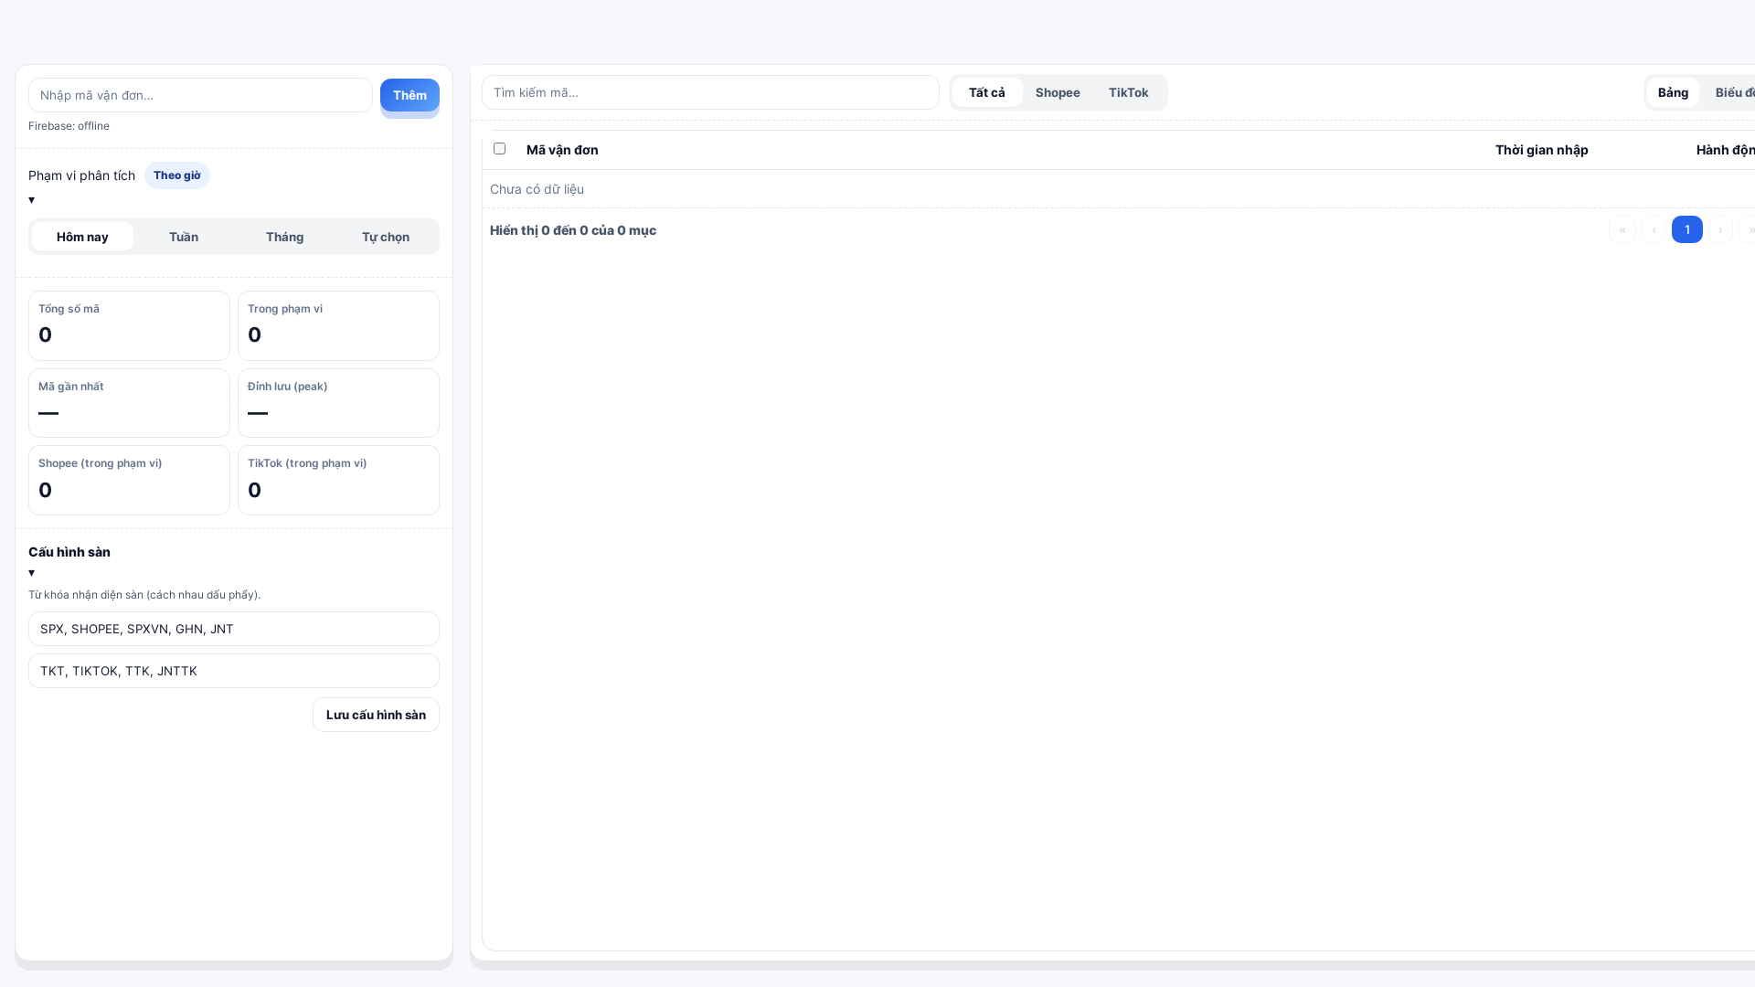Select the Tự chọn range tab
Viewport: 1755px width, 987px height.
pyautogui.click(x=386, y=237)
